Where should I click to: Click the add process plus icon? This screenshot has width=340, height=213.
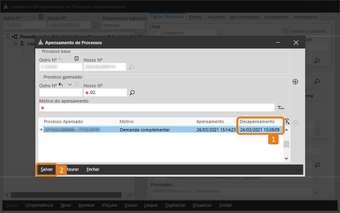tap(295, 82)
